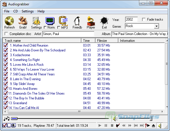This screenshot has height=131, width=170.
Task: Skip to previous track
Action: tap(136, 125)
